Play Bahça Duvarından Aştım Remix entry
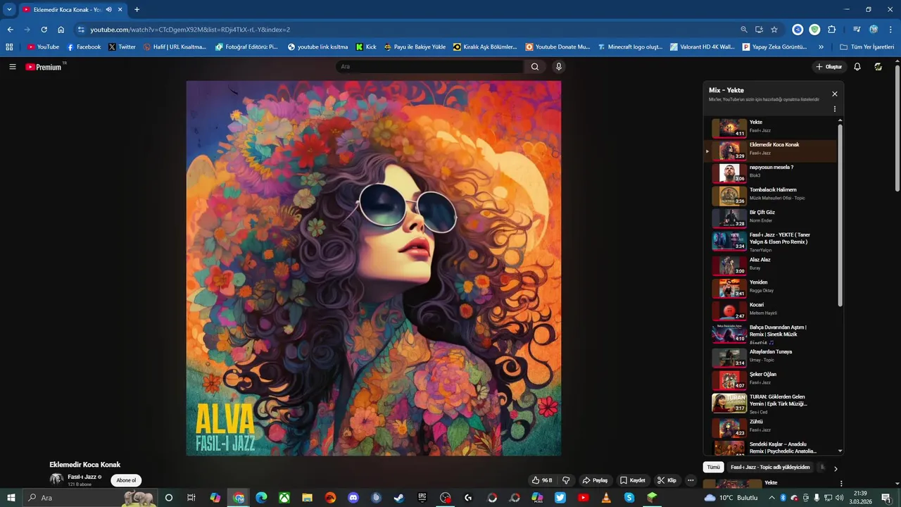Image resolution: width=901 pixels, height=507 pixels. (x=770, y=334)
